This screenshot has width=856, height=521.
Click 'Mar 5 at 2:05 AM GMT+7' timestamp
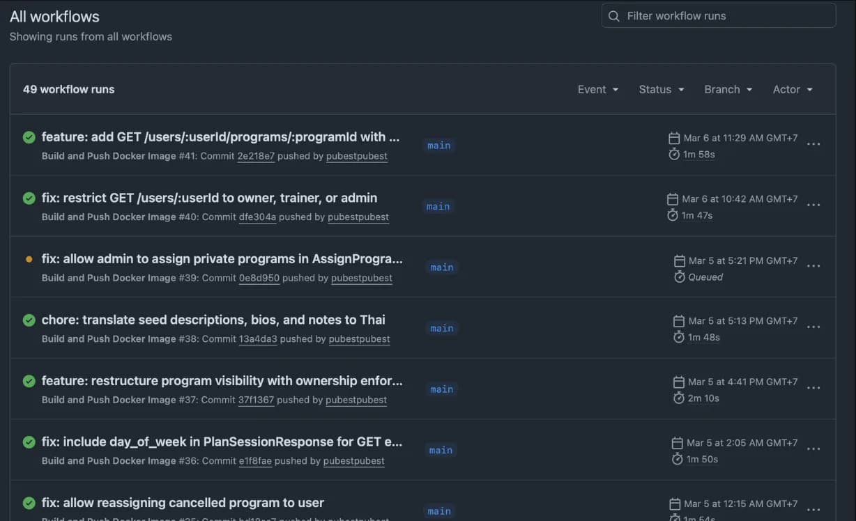pyautogui.click(x=742, y=443)
